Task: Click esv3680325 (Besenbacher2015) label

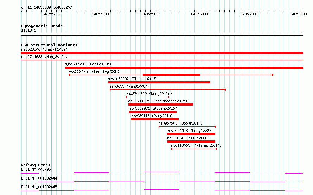Action: click(158, 101)
